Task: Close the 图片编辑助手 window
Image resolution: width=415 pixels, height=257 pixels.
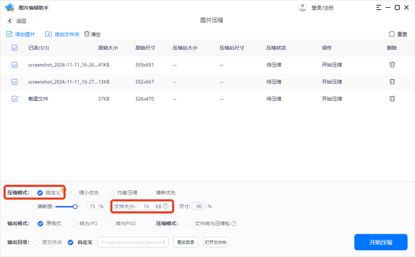Action: coord(407,8)
